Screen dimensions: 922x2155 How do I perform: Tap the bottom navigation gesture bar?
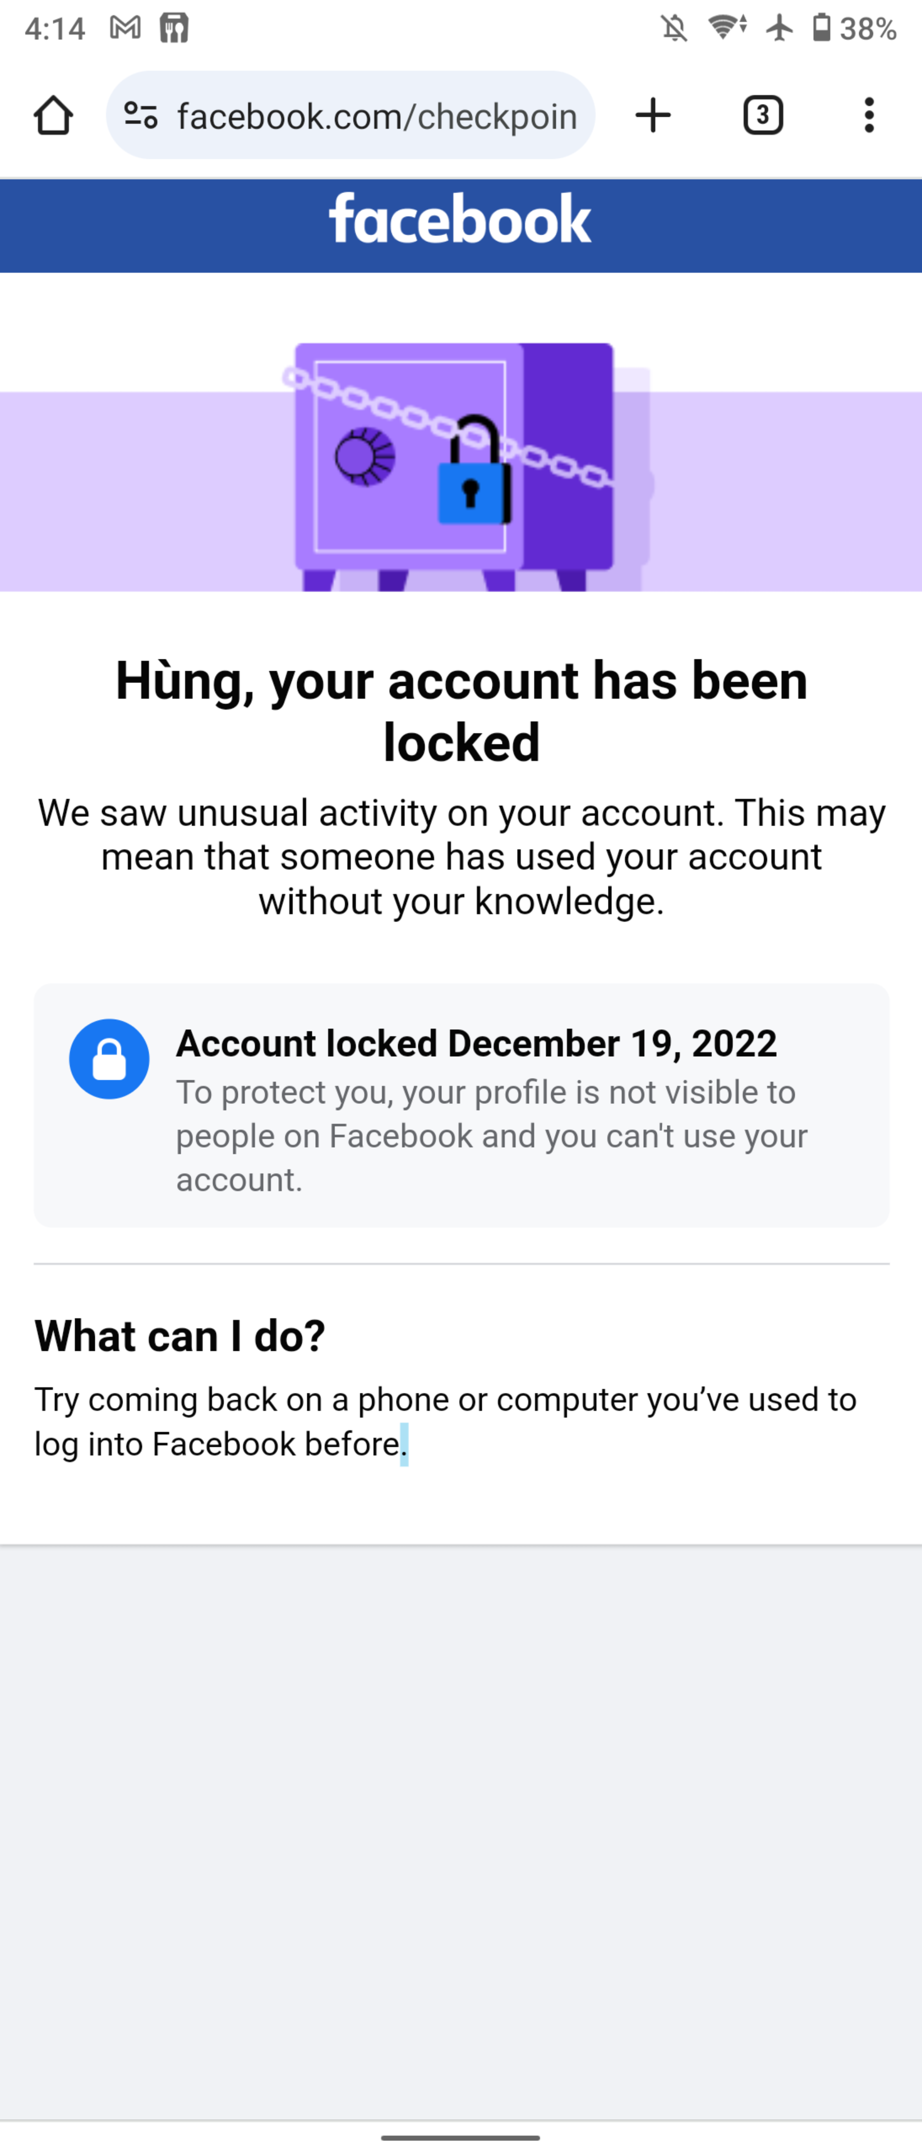tap(460, 2138)
